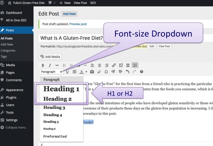Click the underline formatting icon
This screenshot has height=146, width=213.
pos(67,72)
